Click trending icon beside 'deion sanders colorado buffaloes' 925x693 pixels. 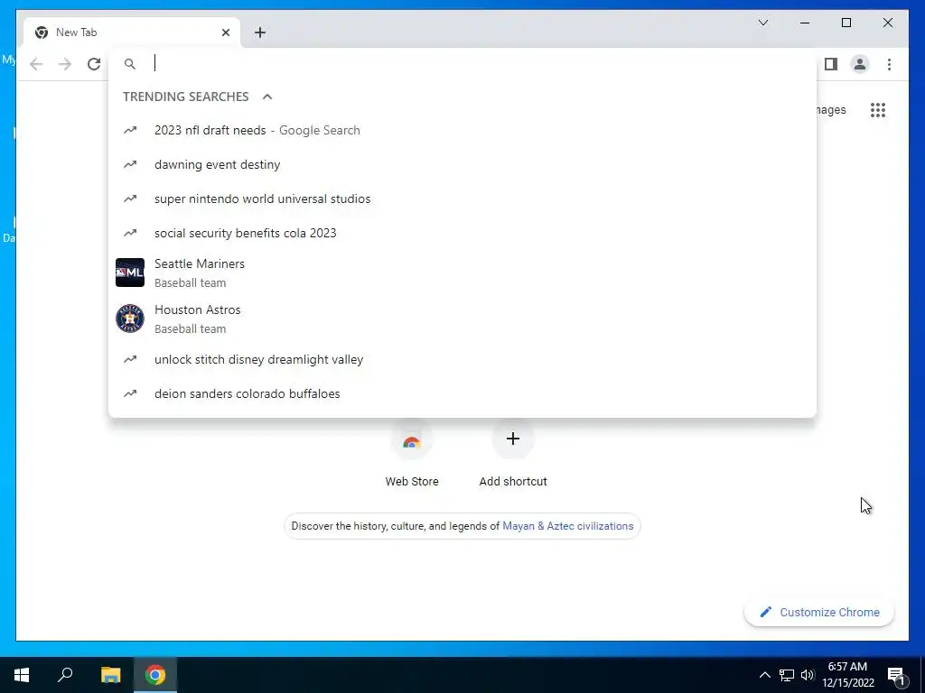tap(130, 393)
